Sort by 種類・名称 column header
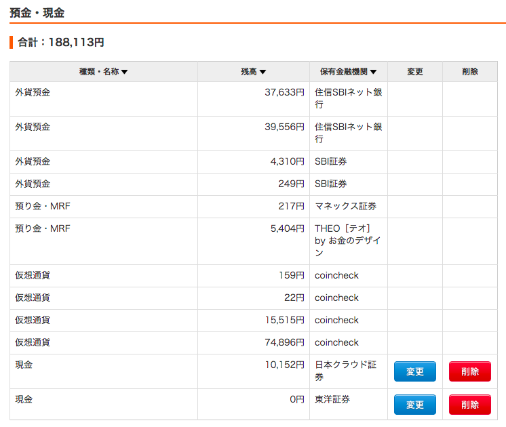506x427 pixels. 104,72
